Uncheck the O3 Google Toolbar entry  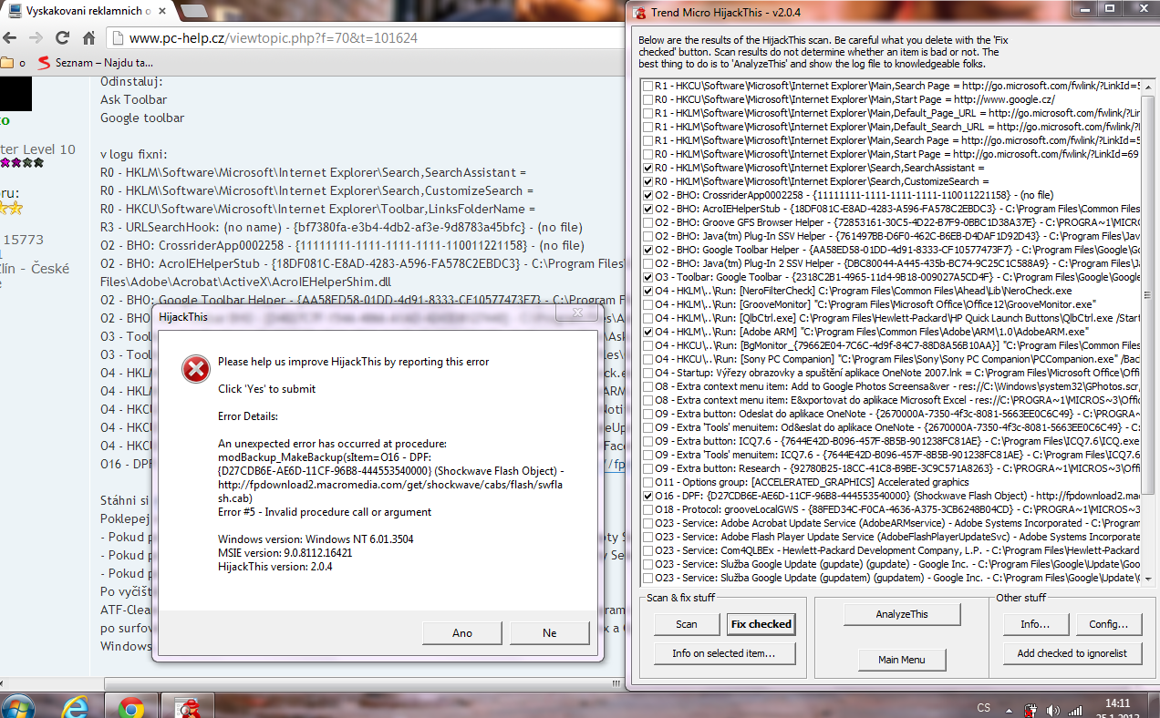pos(647,277)
